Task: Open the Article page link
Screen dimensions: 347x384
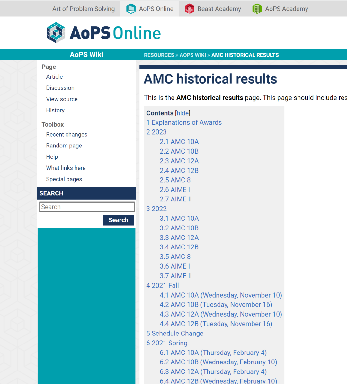Action: 54,77
